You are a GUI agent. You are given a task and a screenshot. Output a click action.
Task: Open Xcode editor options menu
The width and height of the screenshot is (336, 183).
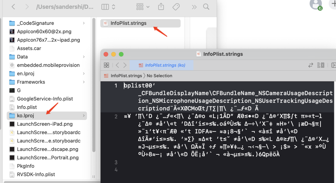pos(320,65)
